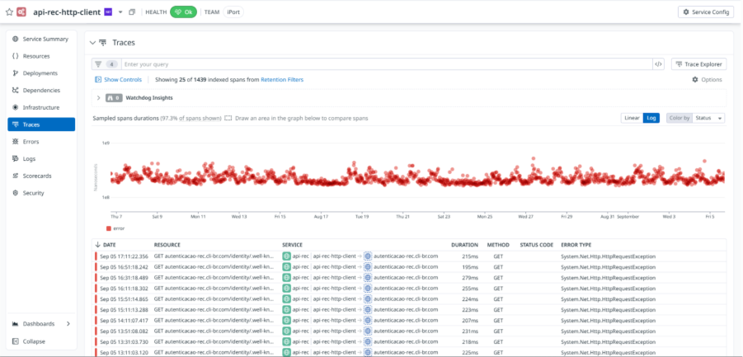Go to Errors in the sidebar
This screenshot has height=357, width=743.
point(31,142)
